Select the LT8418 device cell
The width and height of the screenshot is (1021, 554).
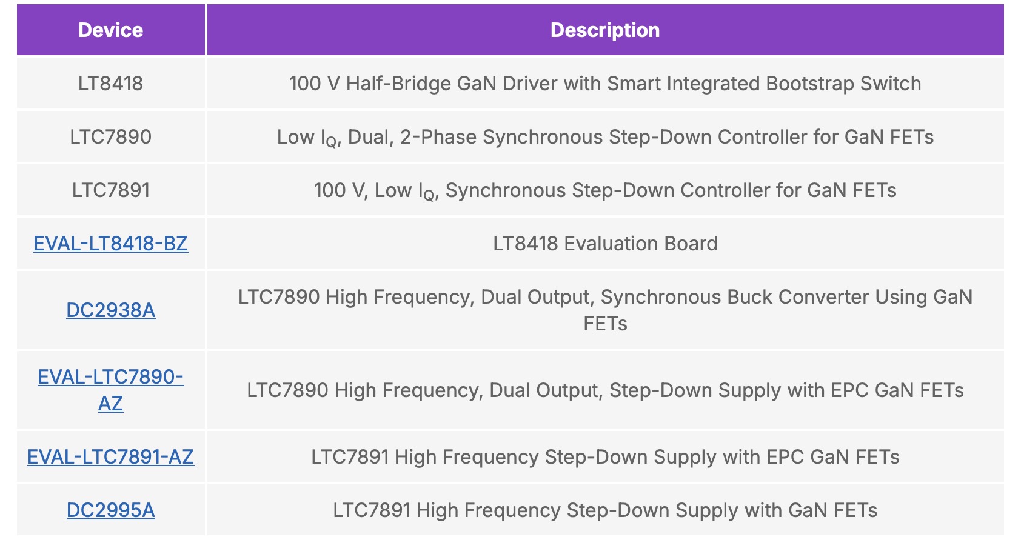tap(110, 84)
